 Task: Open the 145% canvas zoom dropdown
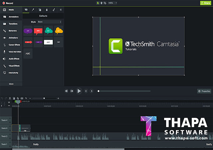(112, 3)
